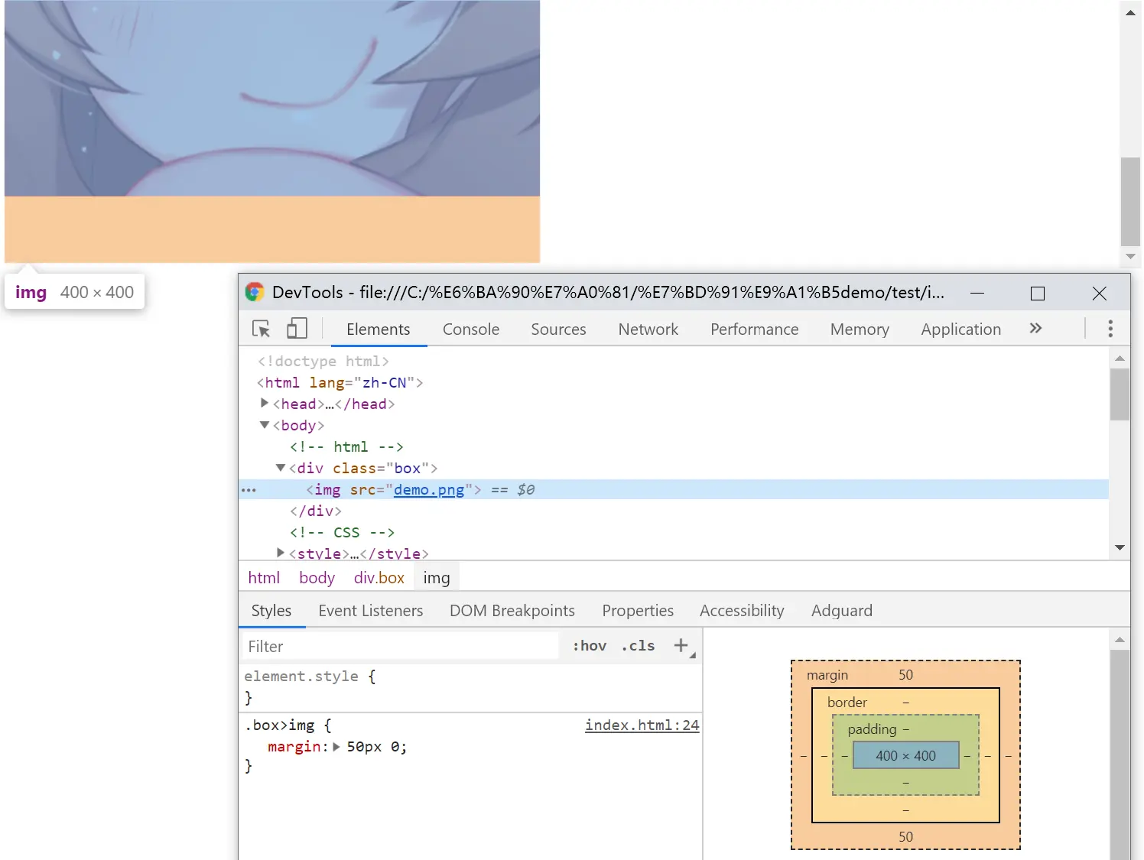Edit the top margin value 50 in box model
Screen dimensions: 1144x860
point(906,675)
